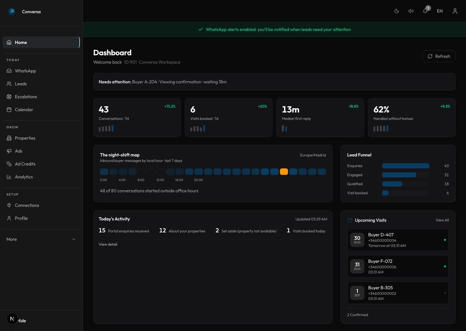Click the Ad Credits coins icon

tap(9, 164)
